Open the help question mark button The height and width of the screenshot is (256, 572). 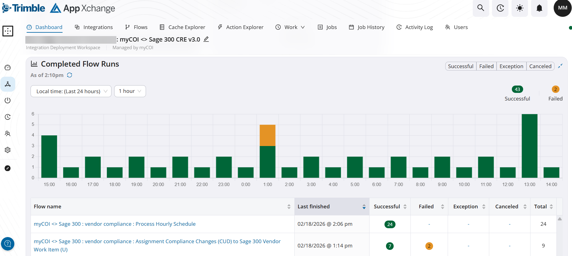[x=8, y=244]
